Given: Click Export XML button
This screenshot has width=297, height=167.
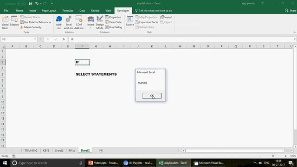Looking at the screenshot, I should coord(166,22).
